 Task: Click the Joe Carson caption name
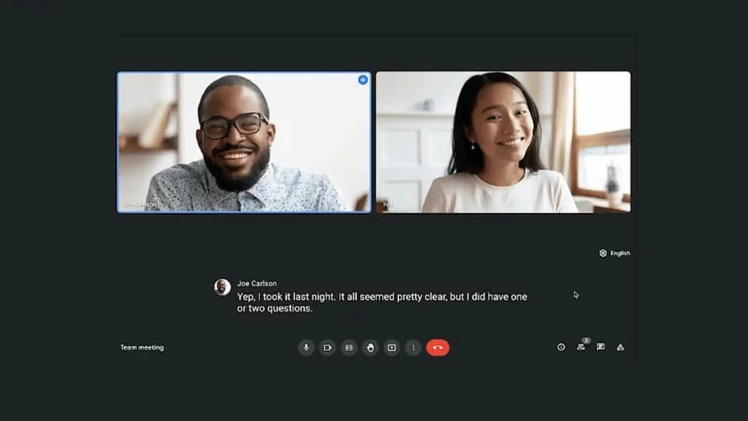[256, 284]
